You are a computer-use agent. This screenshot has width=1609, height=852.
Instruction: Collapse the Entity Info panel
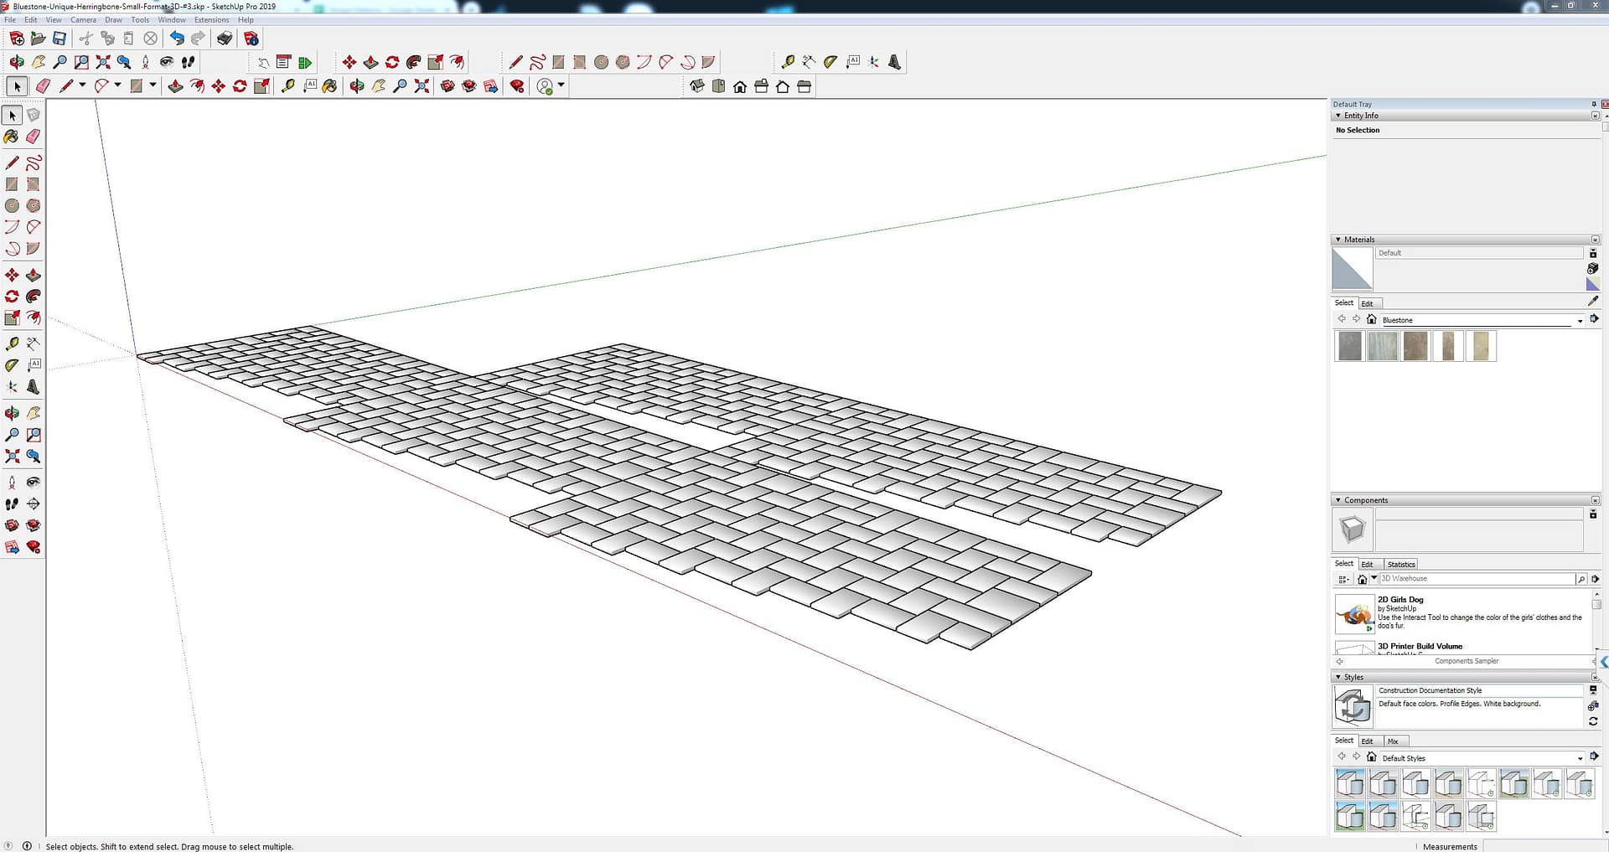(1338, 116)
